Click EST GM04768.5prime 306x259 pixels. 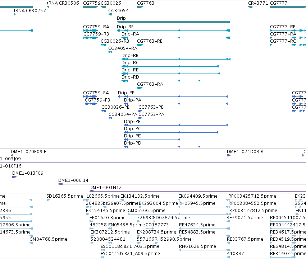[48, 239]
